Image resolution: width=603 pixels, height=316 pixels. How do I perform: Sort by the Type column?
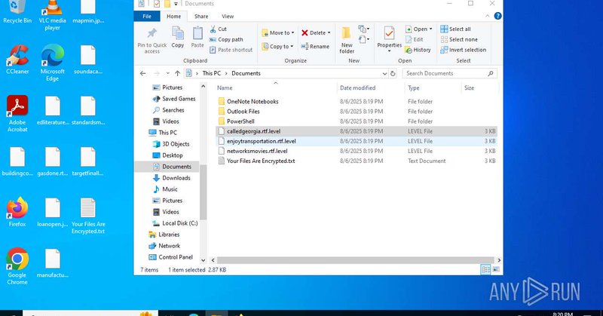click(x=432, y=87)
